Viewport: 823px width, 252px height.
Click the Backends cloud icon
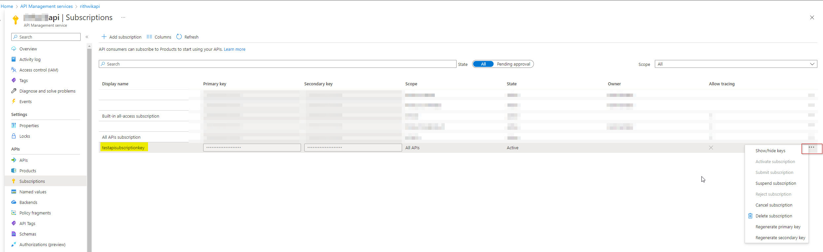click(x=14, y=202)
